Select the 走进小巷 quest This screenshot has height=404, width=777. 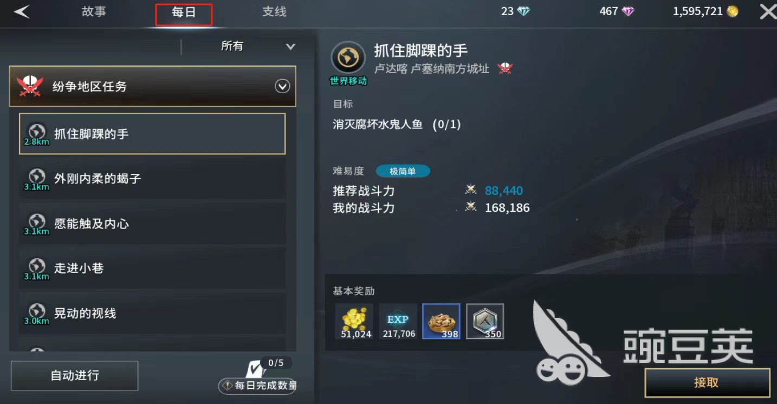(x=152, y=268)
